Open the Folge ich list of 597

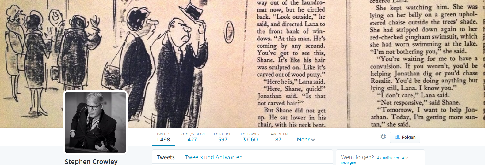(223, 137)
